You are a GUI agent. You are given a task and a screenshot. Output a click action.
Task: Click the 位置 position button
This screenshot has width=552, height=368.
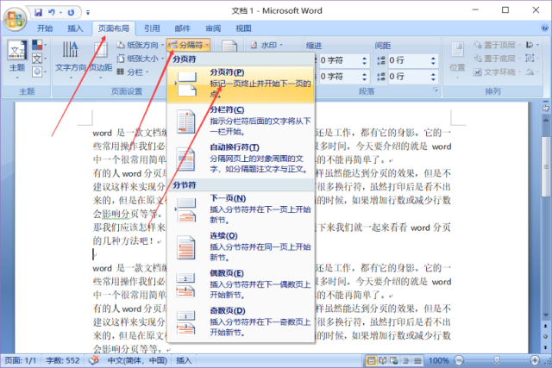click(x=457, y=59)
